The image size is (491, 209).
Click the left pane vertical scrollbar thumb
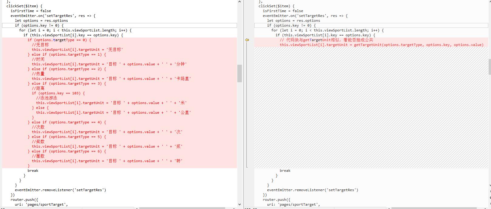(239, 73)
